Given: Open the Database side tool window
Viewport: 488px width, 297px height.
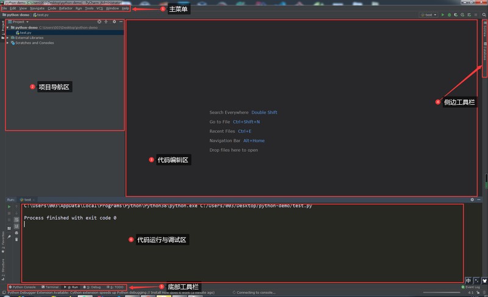Looking at the screenshot, I should (484, 51).
